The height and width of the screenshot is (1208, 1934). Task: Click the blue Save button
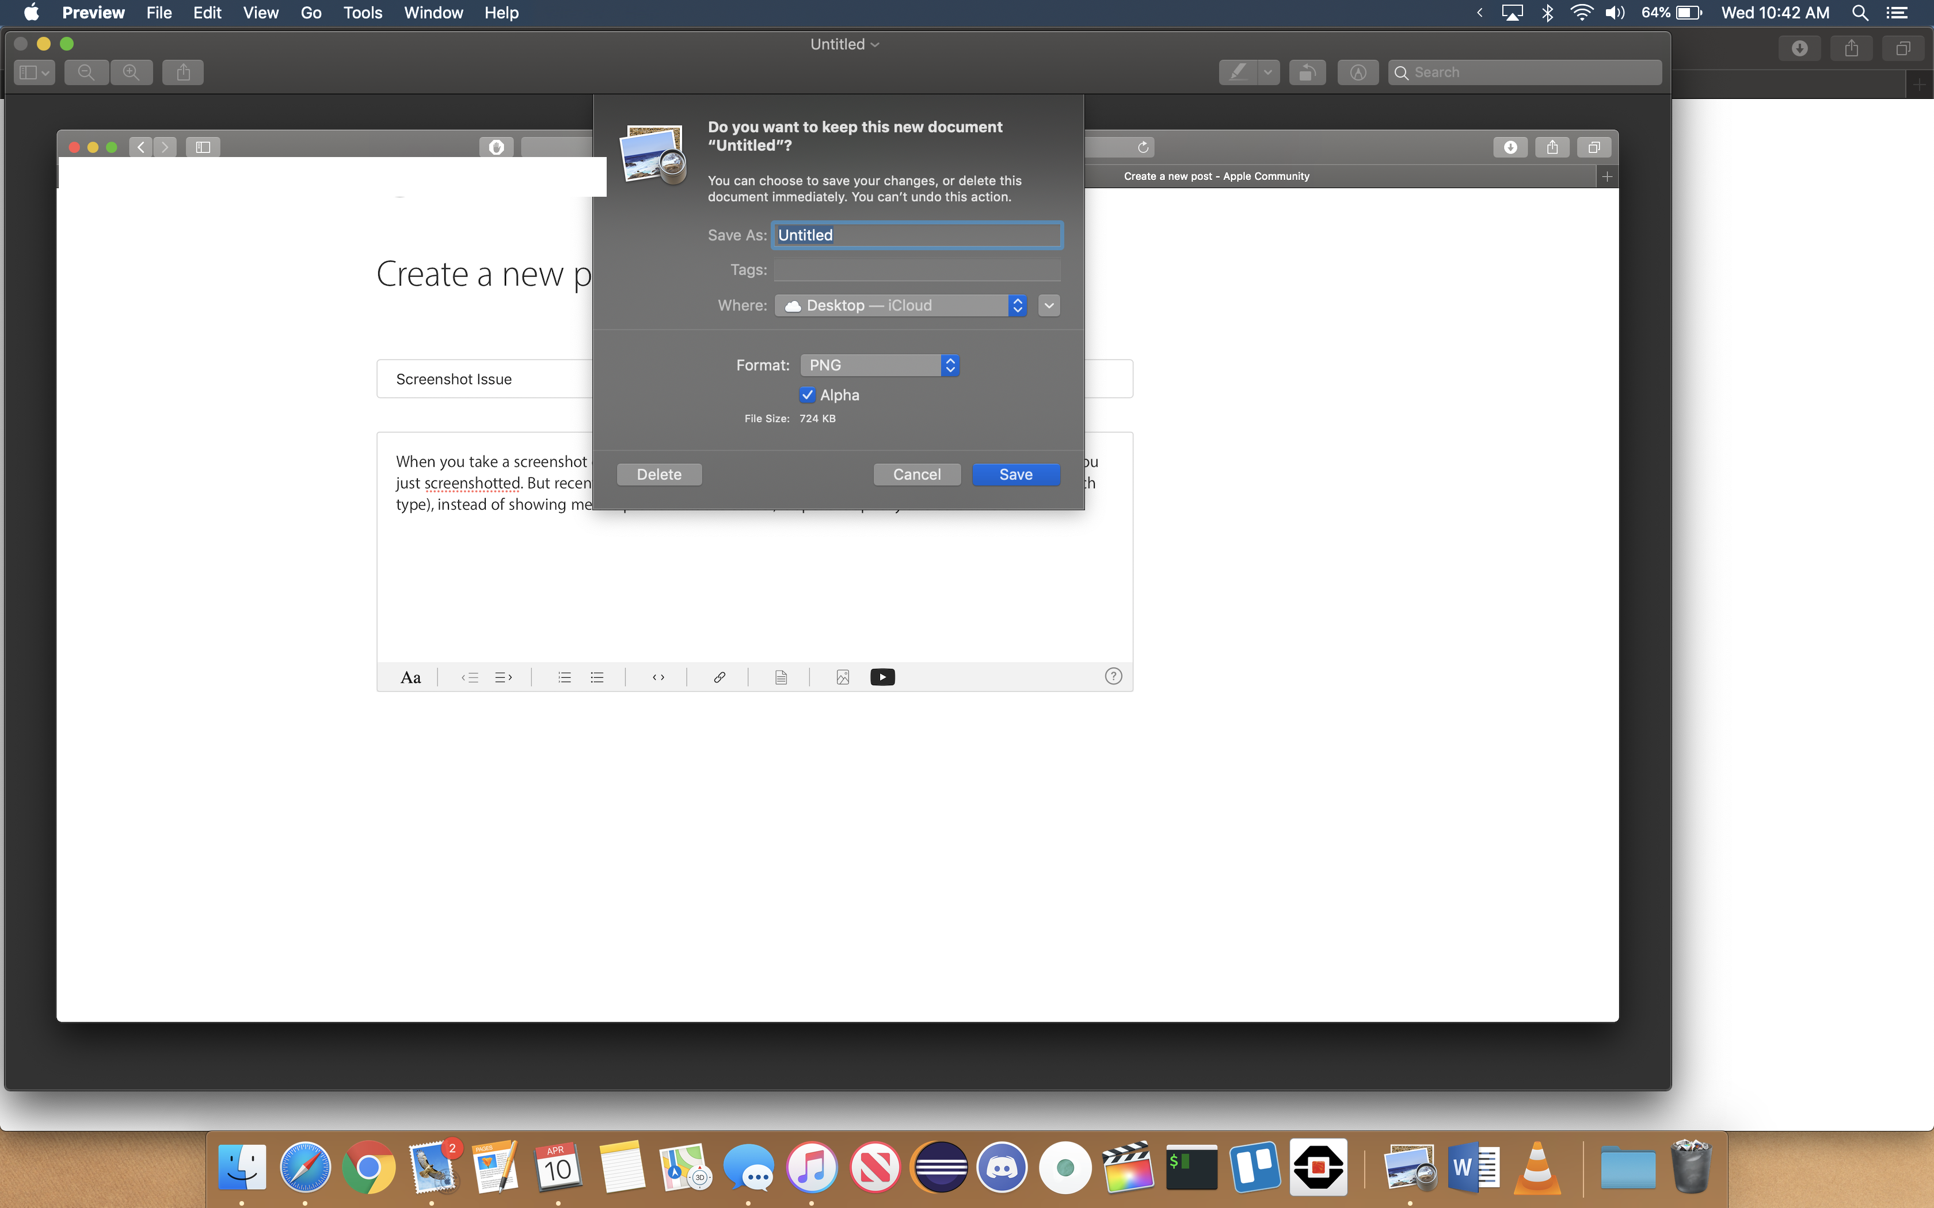coord(1016,475)
